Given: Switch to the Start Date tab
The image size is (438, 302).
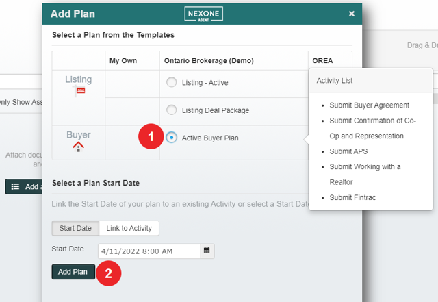Looking at the screenshot, I should [75, 228].
